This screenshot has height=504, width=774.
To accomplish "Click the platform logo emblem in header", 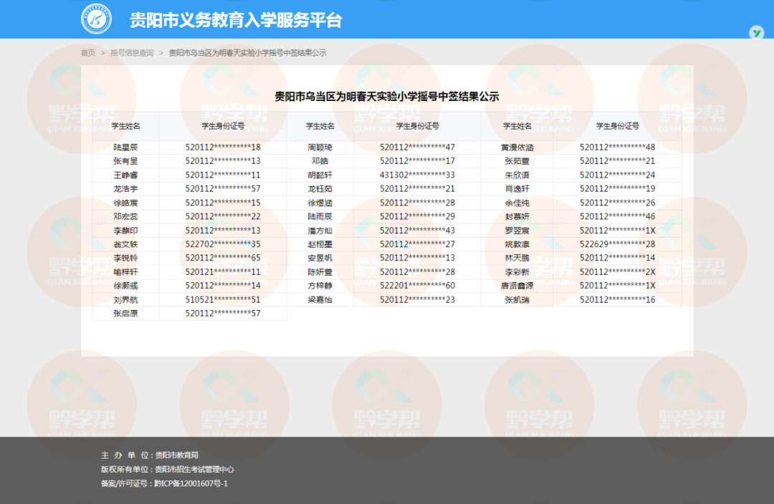I will pyautogui.click(x=96, y=19).
